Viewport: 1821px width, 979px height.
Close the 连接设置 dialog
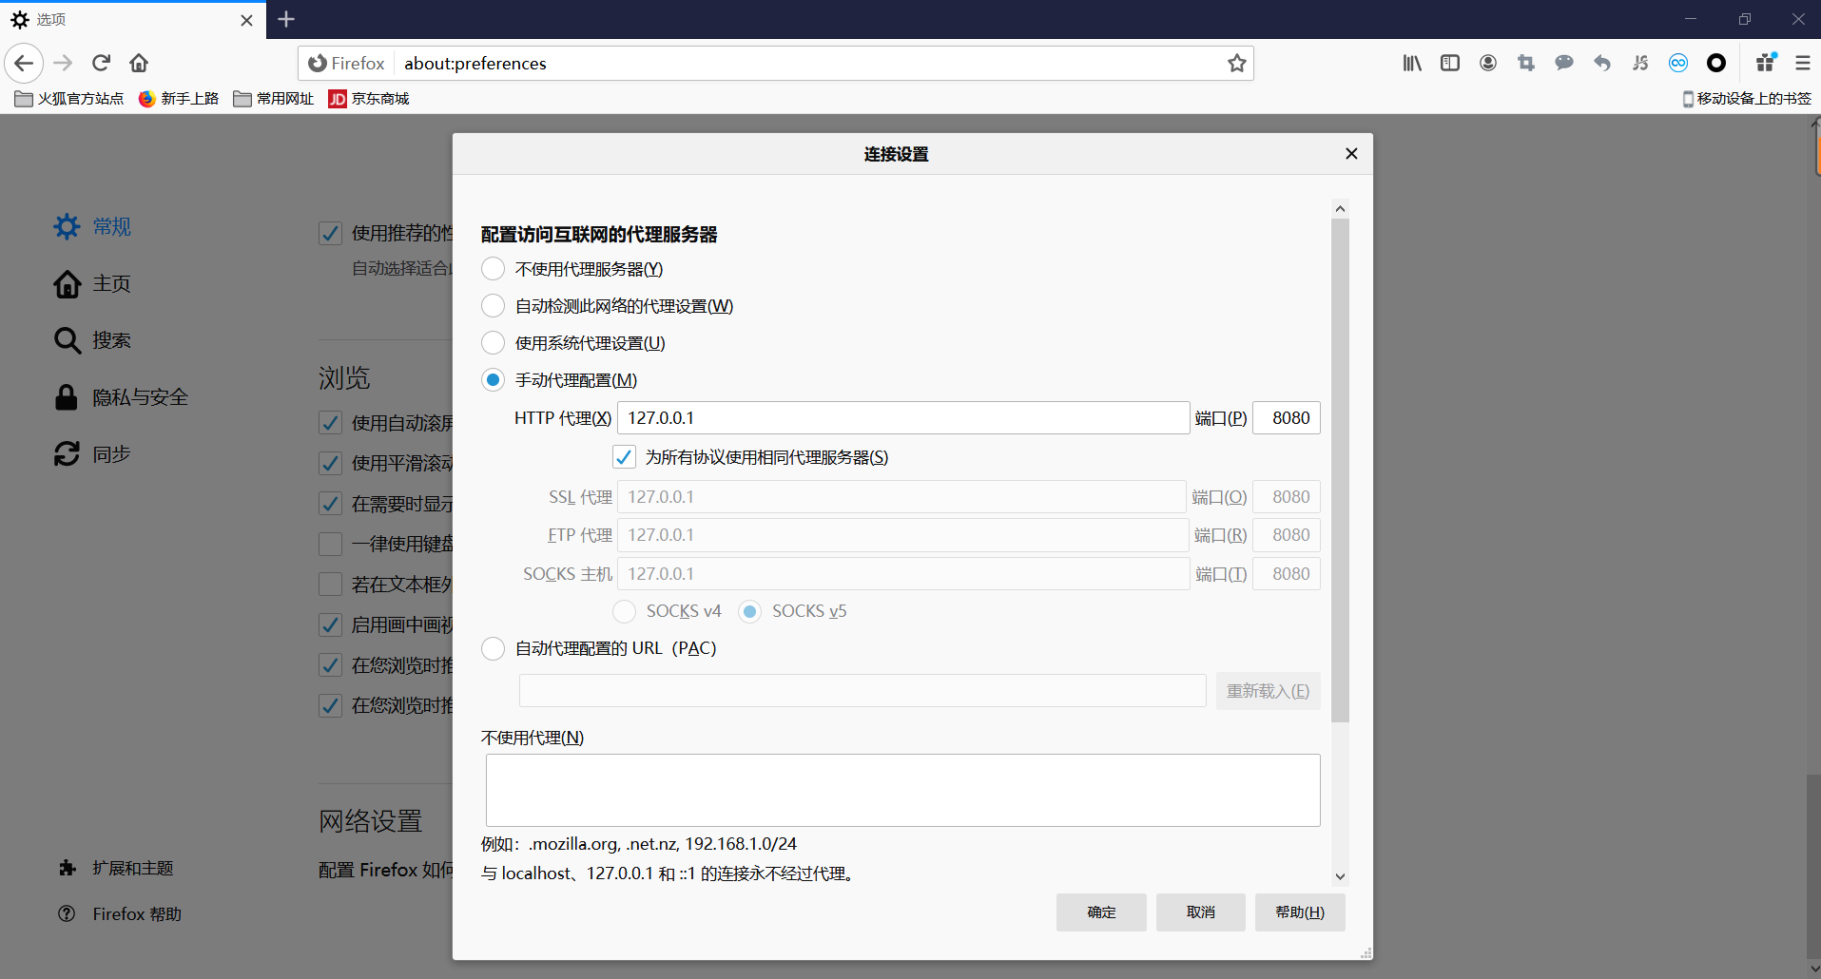(x=1351, y=154)
